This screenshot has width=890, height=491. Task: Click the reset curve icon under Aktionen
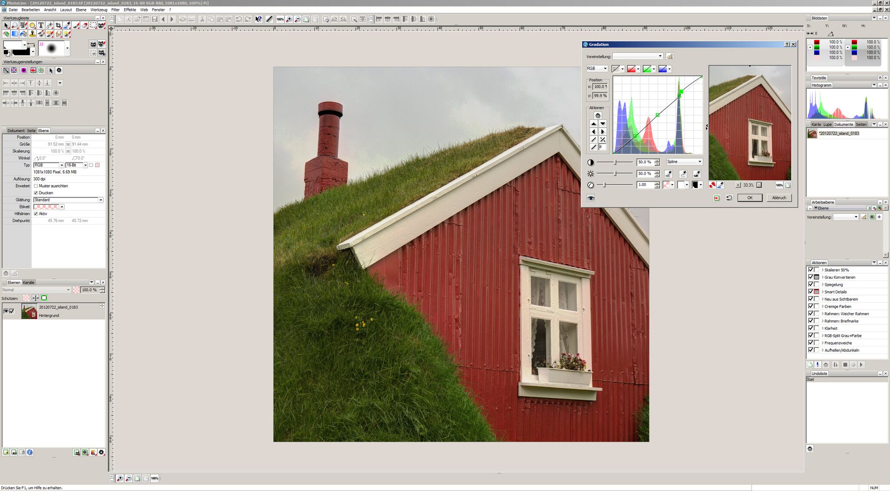(598, 115)
